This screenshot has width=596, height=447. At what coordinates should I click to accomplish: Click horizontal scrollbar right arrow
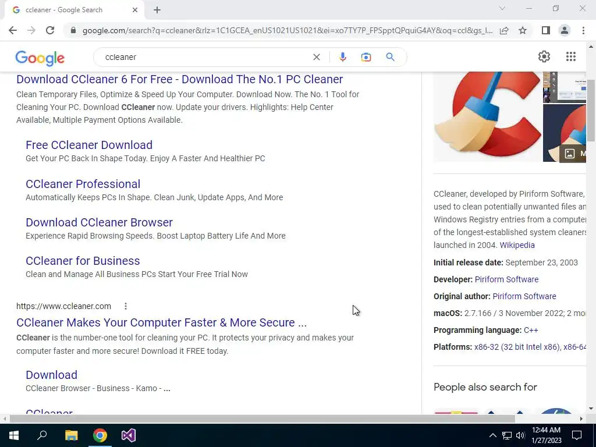pos(581,419)
